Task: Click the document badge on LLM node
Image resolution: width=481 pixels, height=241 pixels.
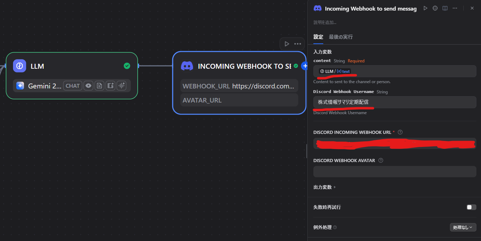Action: pos(100,86)
